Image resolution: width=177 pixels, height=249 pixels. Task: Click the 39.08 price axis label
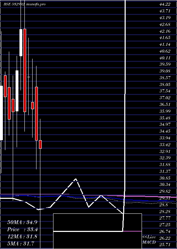[165, 71]
